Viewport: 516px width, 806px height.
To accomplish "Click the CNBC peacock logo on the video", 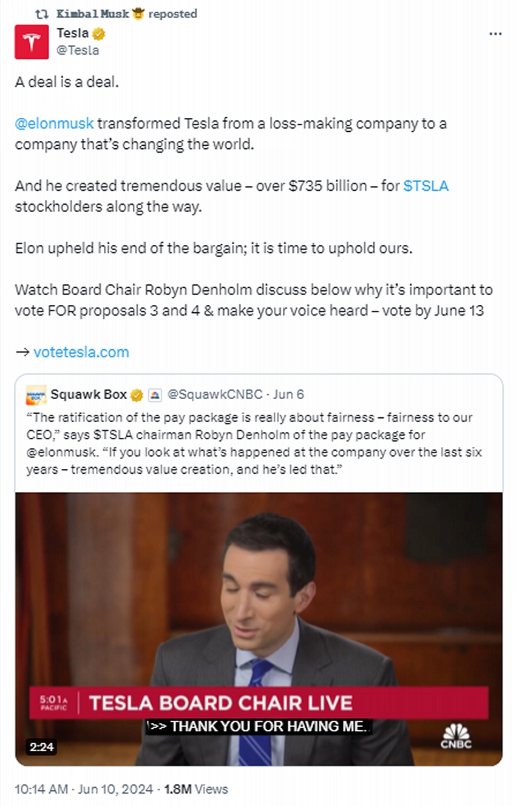I will pos(456,736).
